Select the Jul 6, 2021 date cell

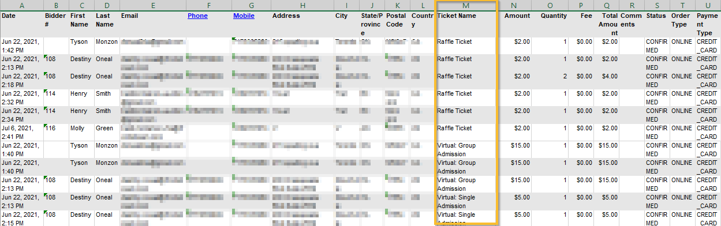(x=22, y=132)
